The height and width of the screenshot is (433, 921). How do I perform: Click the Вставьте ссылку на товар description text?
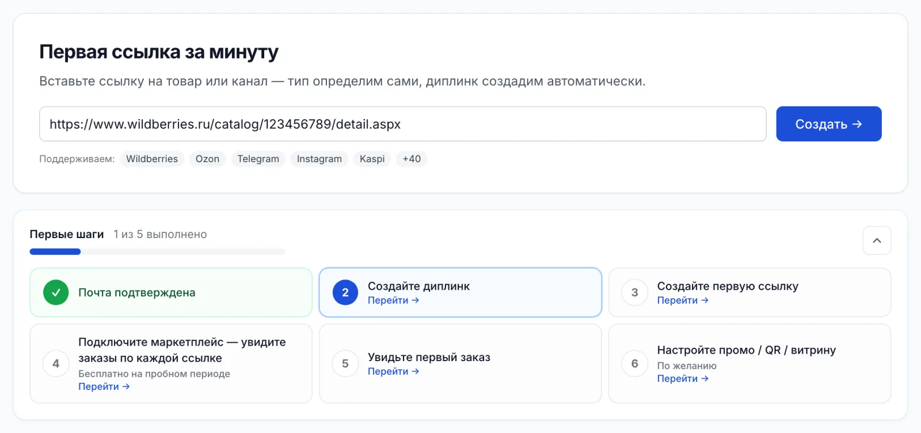coord(342,81)
